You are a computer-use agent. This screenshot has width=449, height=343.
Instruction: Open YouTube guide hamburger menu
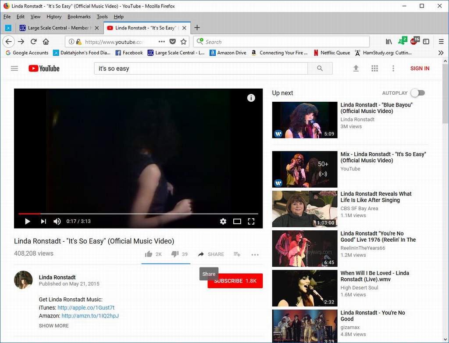(14, 68)
